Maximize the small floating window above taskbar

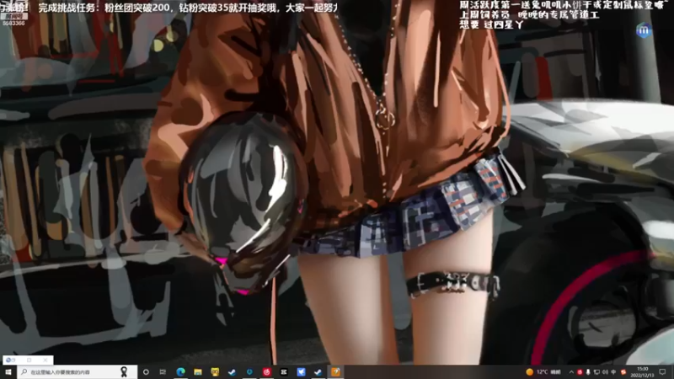[29, 360]
